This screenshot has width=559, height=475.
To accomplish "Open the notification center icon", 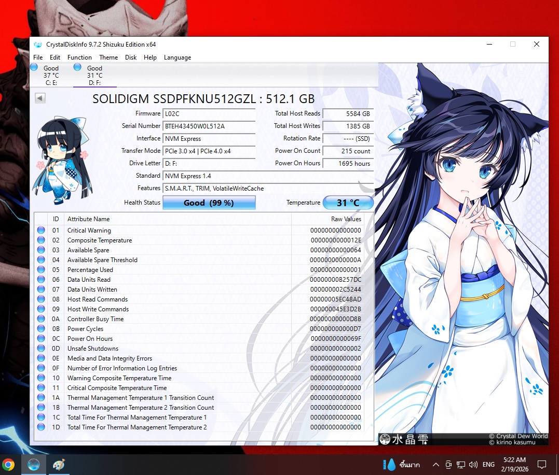I will [541, 465].
